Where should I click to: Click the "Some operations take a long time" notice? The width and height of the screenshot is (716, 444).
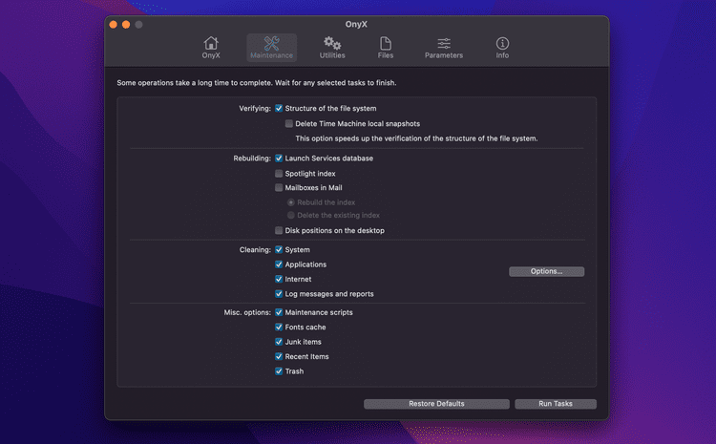(x=256, y=83)
